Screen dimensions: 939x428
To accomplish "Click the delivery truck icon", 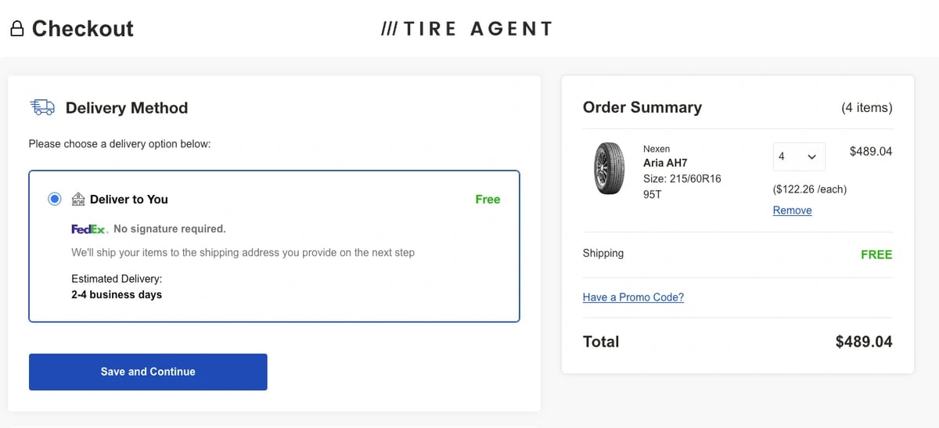I will (x=42, y=107).
